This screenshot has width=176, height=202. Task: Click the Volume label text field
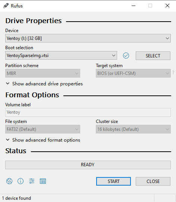(x=88, y=112)
